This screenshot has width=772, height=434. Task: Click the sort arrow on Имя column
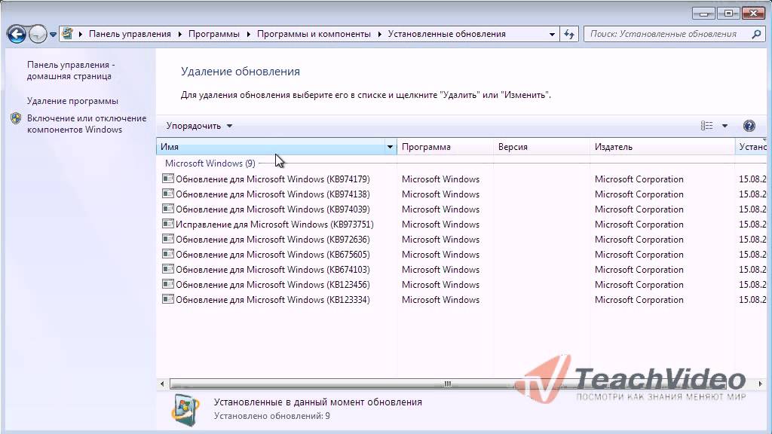click(390, 147)
